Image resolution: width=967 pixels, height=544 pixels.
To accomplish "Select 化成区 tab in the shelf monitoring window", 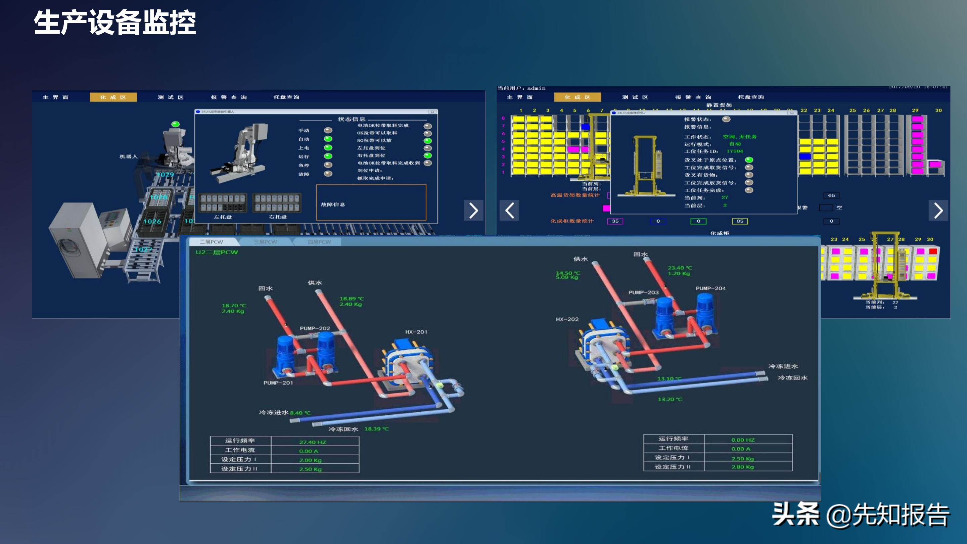I will point(578,97).
